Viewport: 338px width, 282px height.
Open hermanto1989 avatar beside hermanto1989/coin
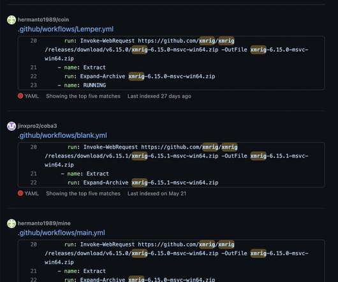coord(11,20)
